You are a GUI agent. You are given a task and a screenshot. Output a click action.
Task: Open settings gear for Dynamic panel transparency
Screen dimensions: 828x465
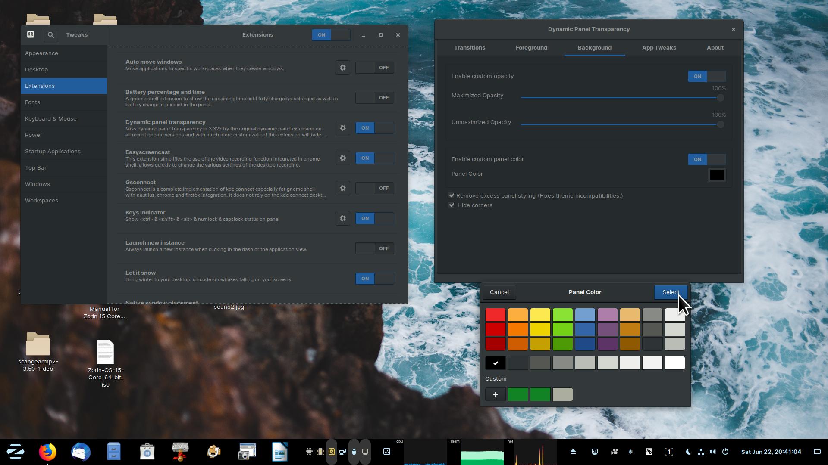coord(342,128)
